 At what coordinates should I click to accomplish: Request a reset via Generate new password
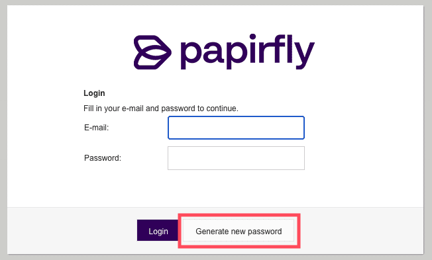click(x=239, y=231)
